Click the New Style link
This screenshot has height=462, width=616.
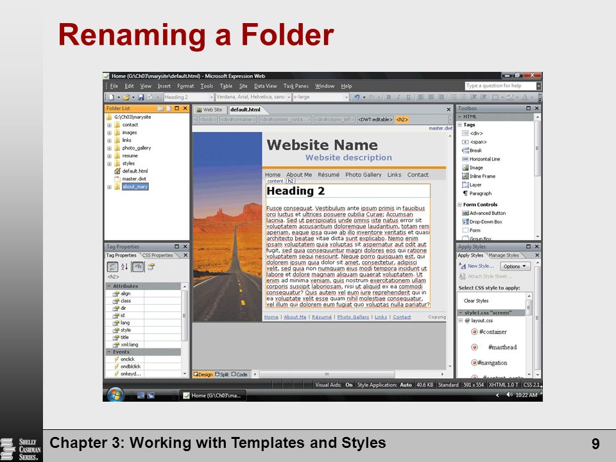(x=481, y=266)
